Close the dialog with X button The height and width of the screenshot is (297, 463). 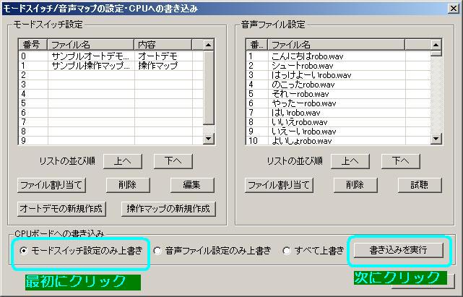tap(454, 8)
